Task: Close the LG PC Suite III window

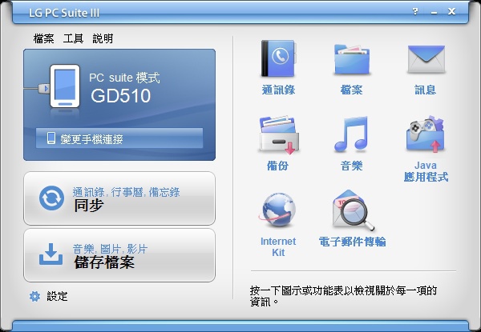Action: [x=451, y=12]
